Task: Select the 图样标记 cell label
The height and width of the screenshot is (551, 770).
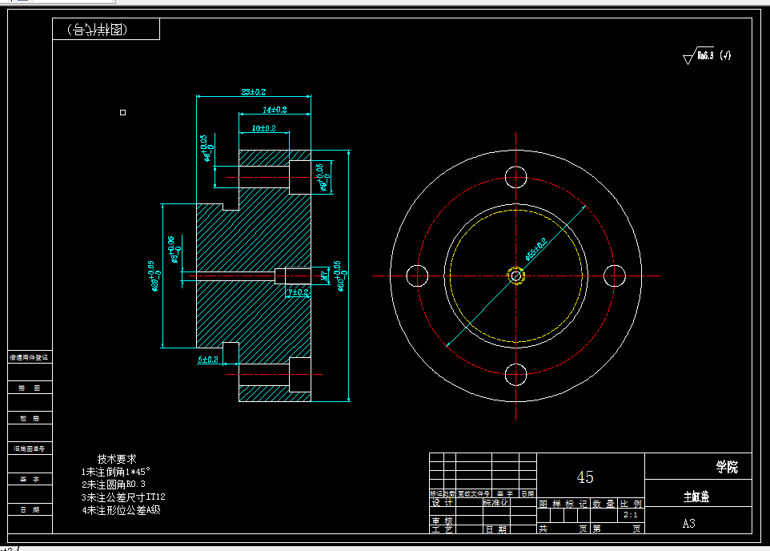Action: click(x=563, y=504)
